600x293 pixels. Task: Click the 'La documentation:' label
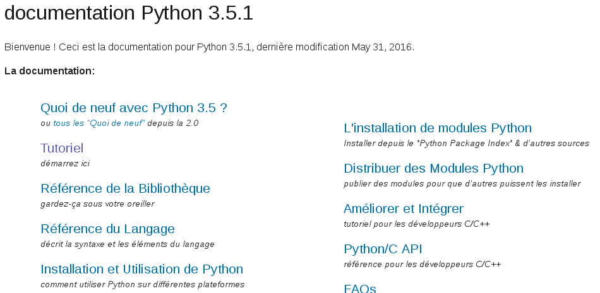click(x=49, y=71)
